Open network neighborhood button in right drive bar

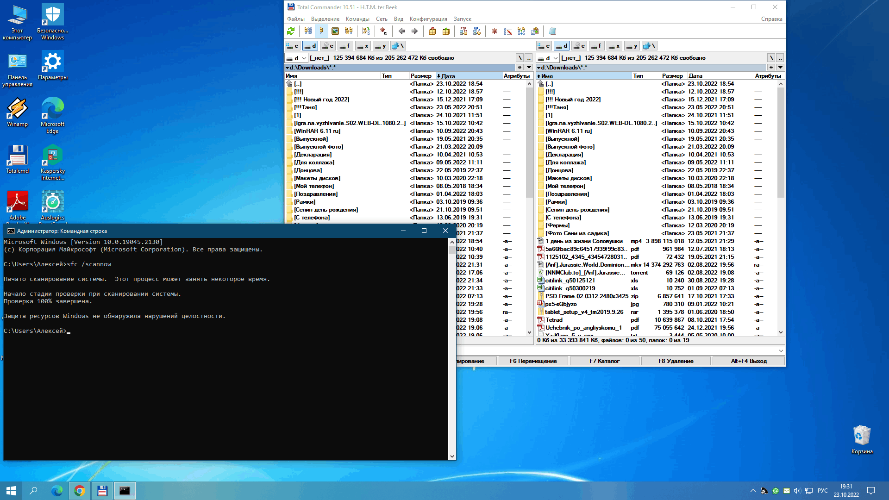pos(649,46)
